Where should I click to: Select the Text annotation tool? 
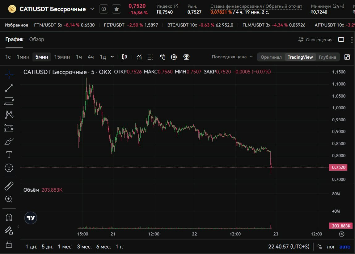point(9,155)
